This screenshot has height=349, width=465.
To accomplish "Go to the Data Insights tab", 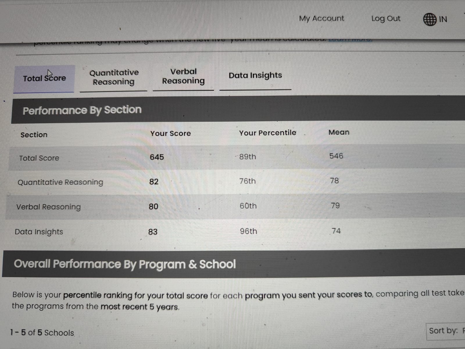I will coord(255,75).
